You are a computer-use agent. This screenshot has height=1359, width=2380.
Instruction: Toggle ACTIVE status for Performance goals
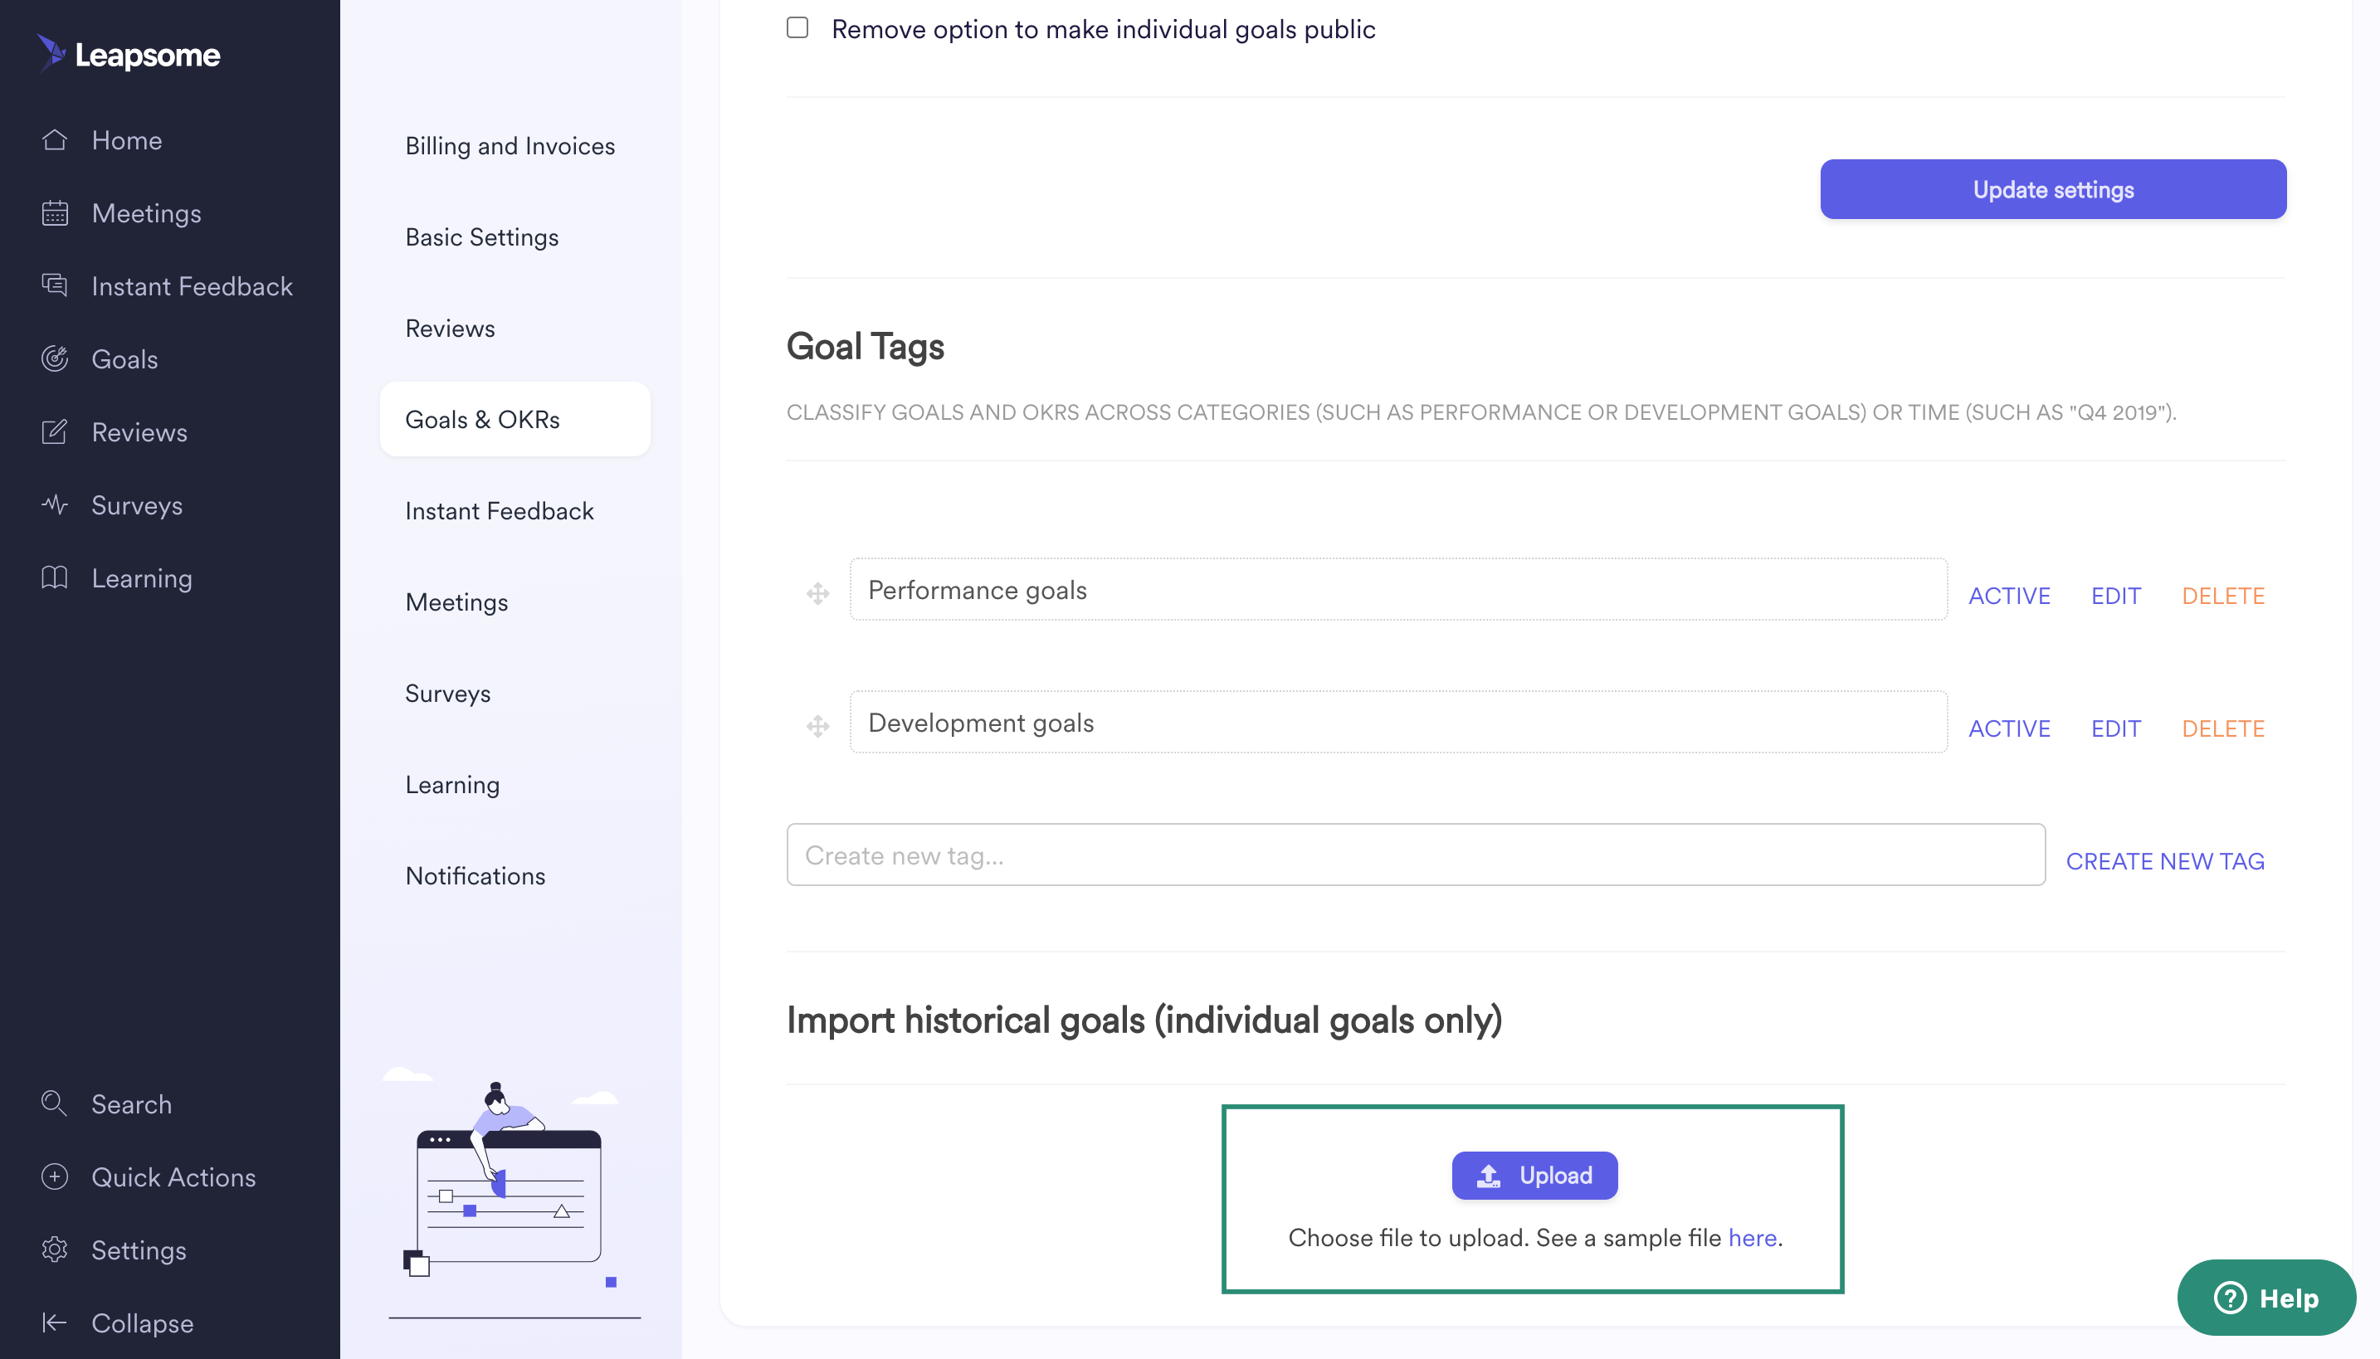click(2009, 596)
